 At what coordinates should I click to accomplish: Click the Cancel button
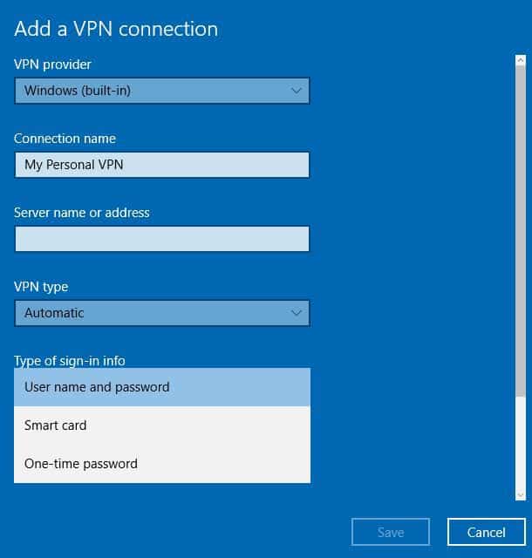click(487, 532)
